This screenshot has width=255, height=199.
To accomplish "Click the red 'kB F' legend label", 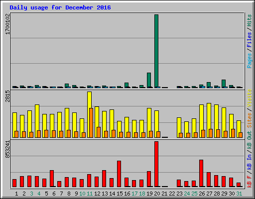I will click(250, 181).
